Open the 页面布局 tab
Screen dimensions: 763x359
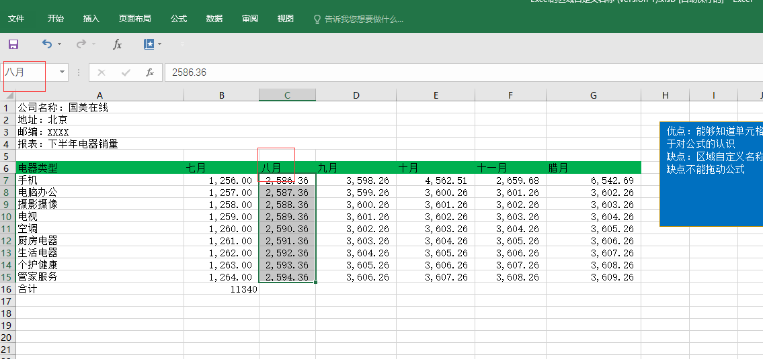[135, 19]
